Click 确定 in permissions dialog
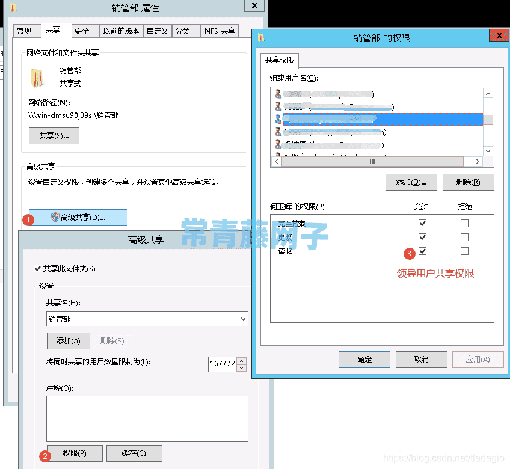The image size is (510, 469). tap(364, 360)
